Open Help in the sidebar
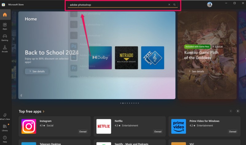This screenshot has height=145, width=246. tap(5, 139)
